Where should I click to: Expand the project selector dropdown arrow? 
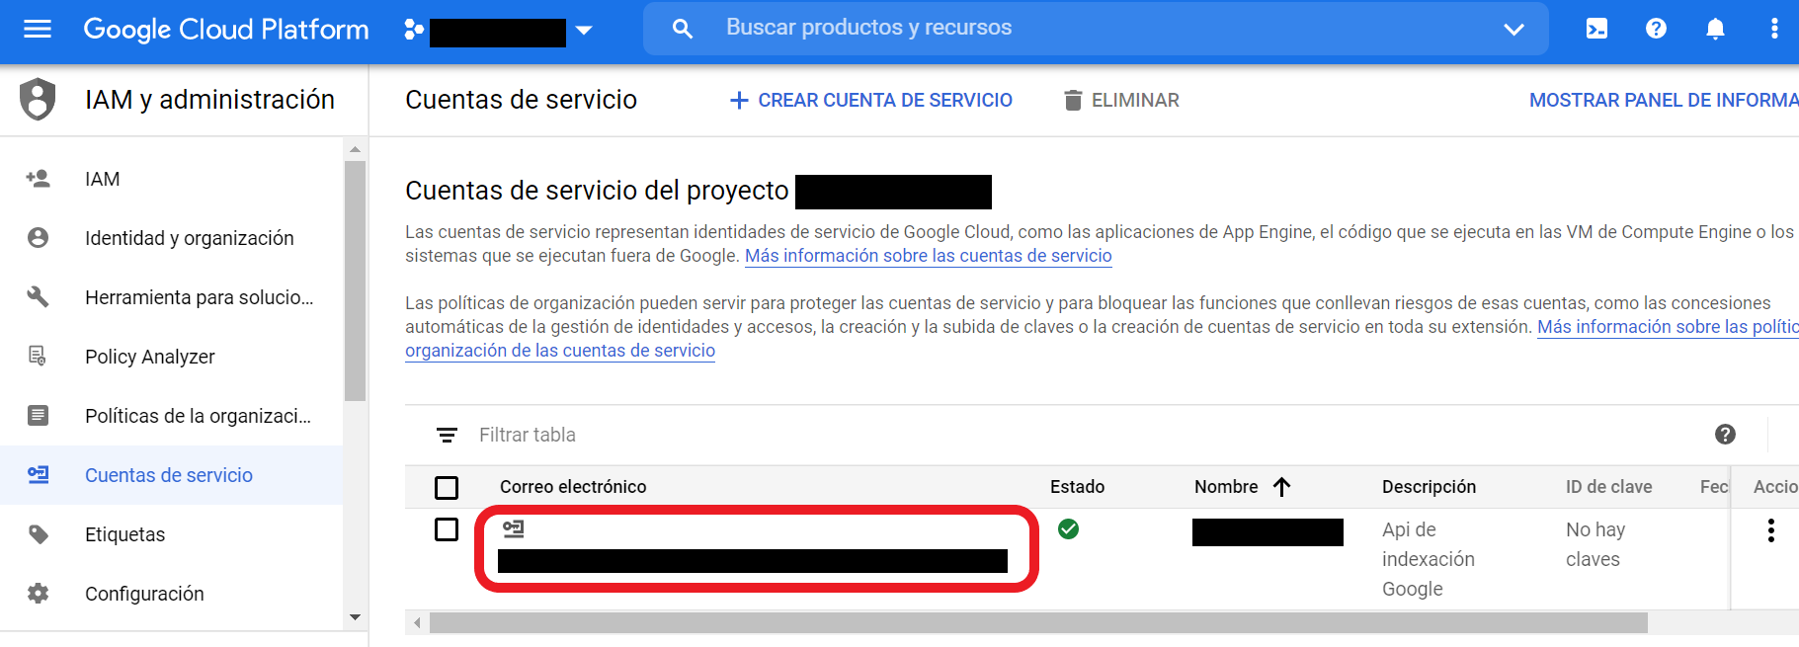(x=584, y=31)
